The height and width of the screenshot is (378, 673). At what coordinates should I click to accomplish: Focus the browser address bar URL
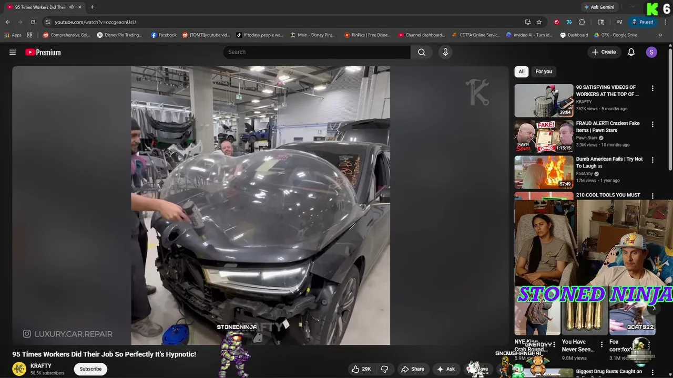tap(95, 22)
